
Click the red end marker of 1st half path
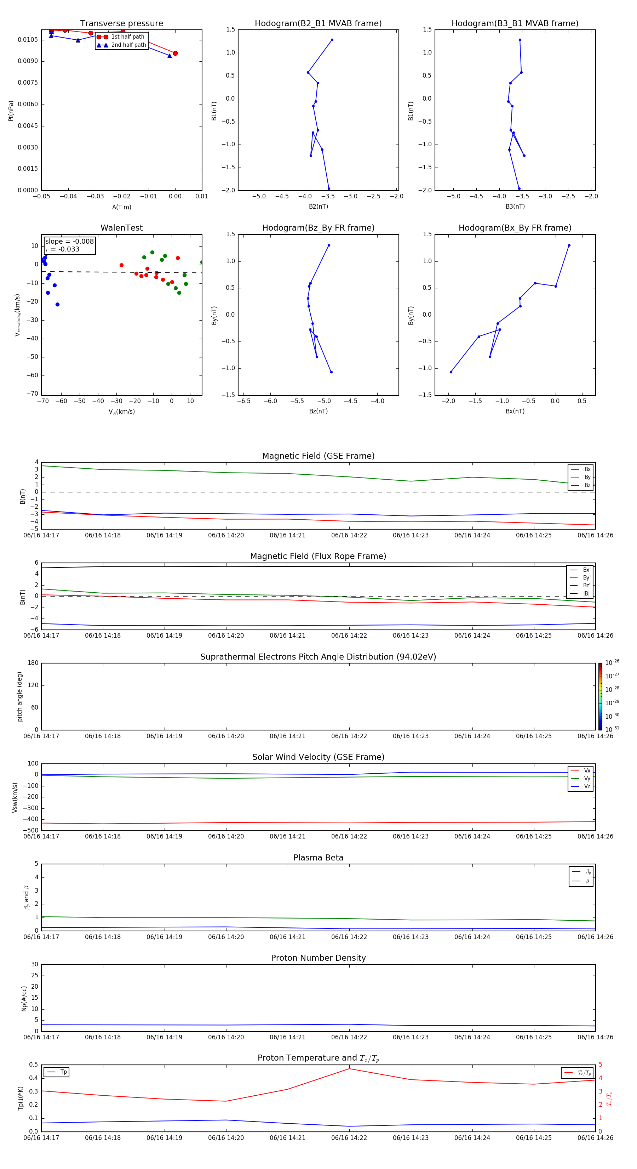coord(176,53)
